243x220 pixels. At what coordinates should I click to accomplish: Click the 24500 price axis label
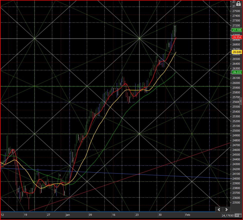click(x=236, y=155)
